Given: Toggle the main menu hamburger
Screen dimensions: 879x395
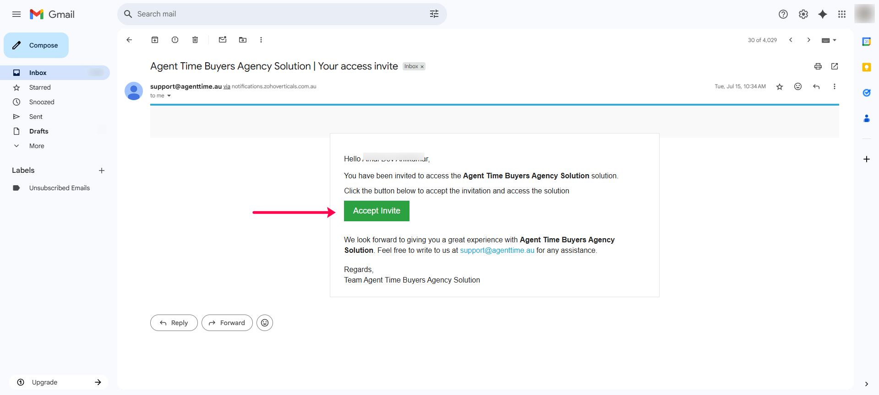Looking at the screenshot, I should pos(16,14).
